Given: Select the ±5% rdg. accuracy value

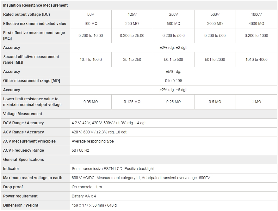Looking at the screenshot, I should tap(173, 72).
